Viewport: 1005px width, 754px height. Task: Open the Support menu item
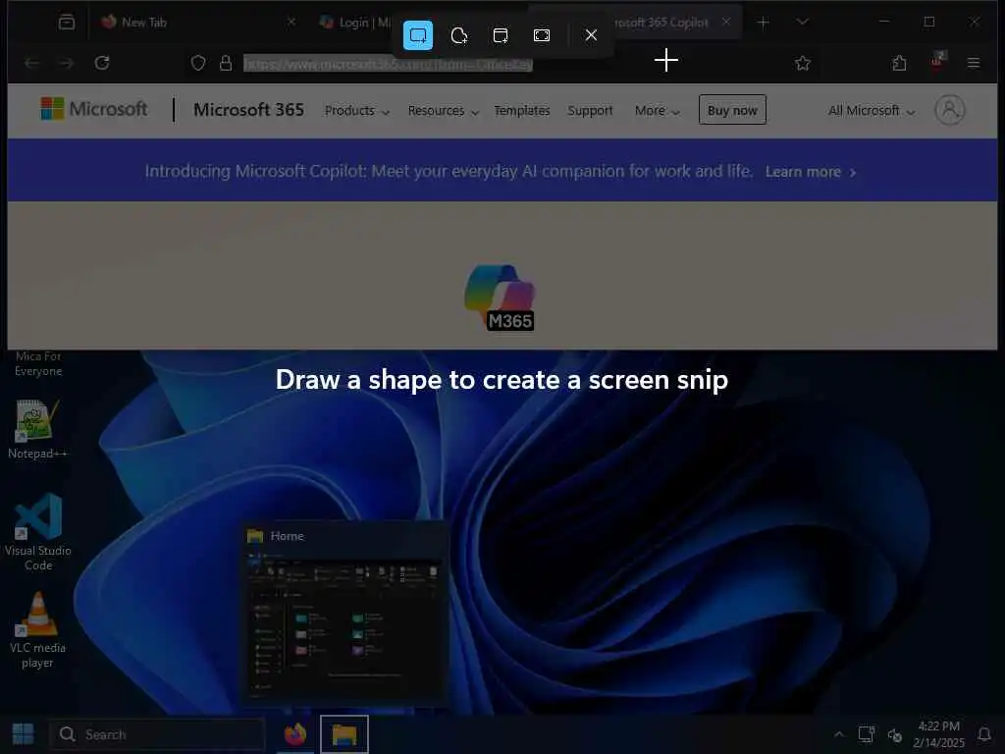(x=590, y=111)
